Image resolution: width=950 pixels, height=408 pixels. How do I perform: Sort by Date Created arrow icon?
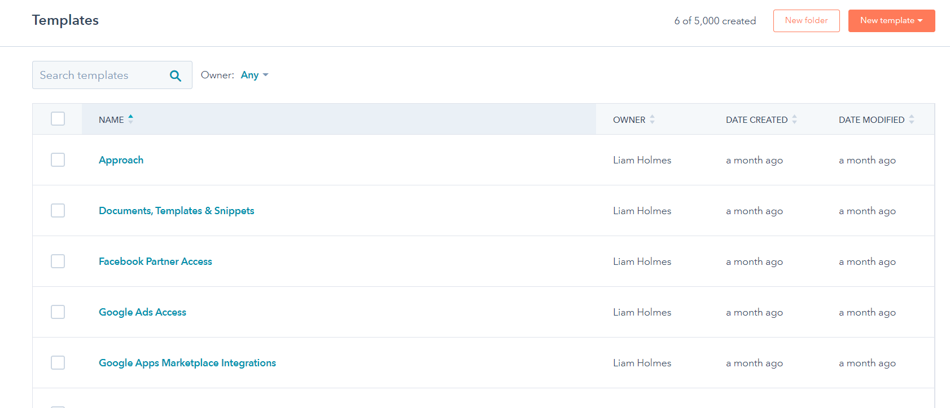(794, 119)
